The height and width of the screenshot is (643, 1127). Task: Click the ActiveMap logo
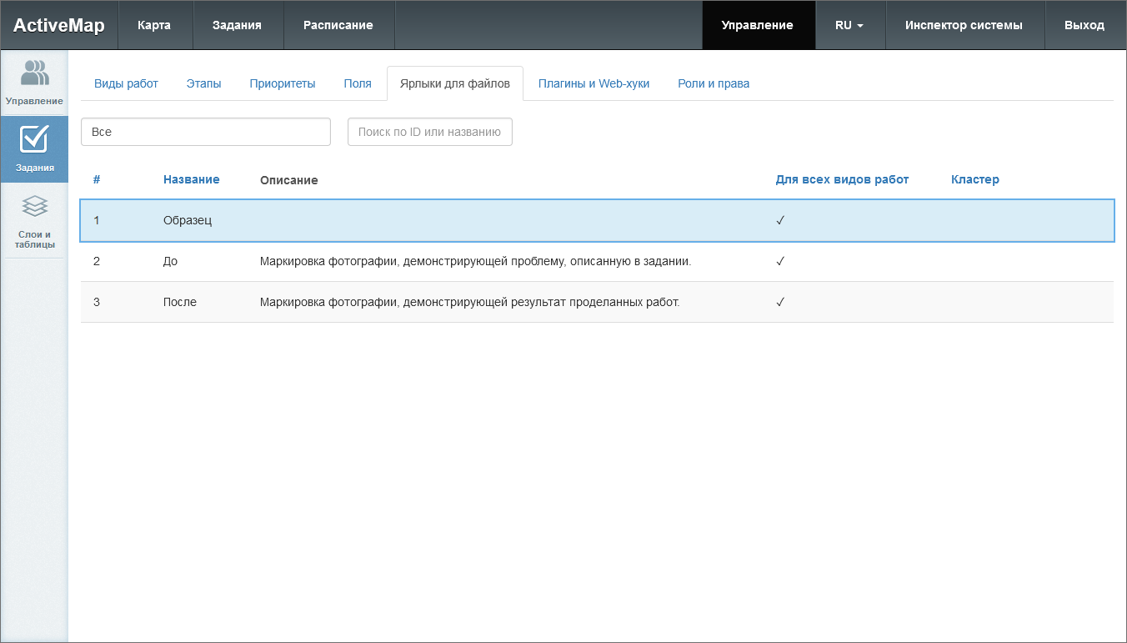pyautogui.click(x=58, y=25)
